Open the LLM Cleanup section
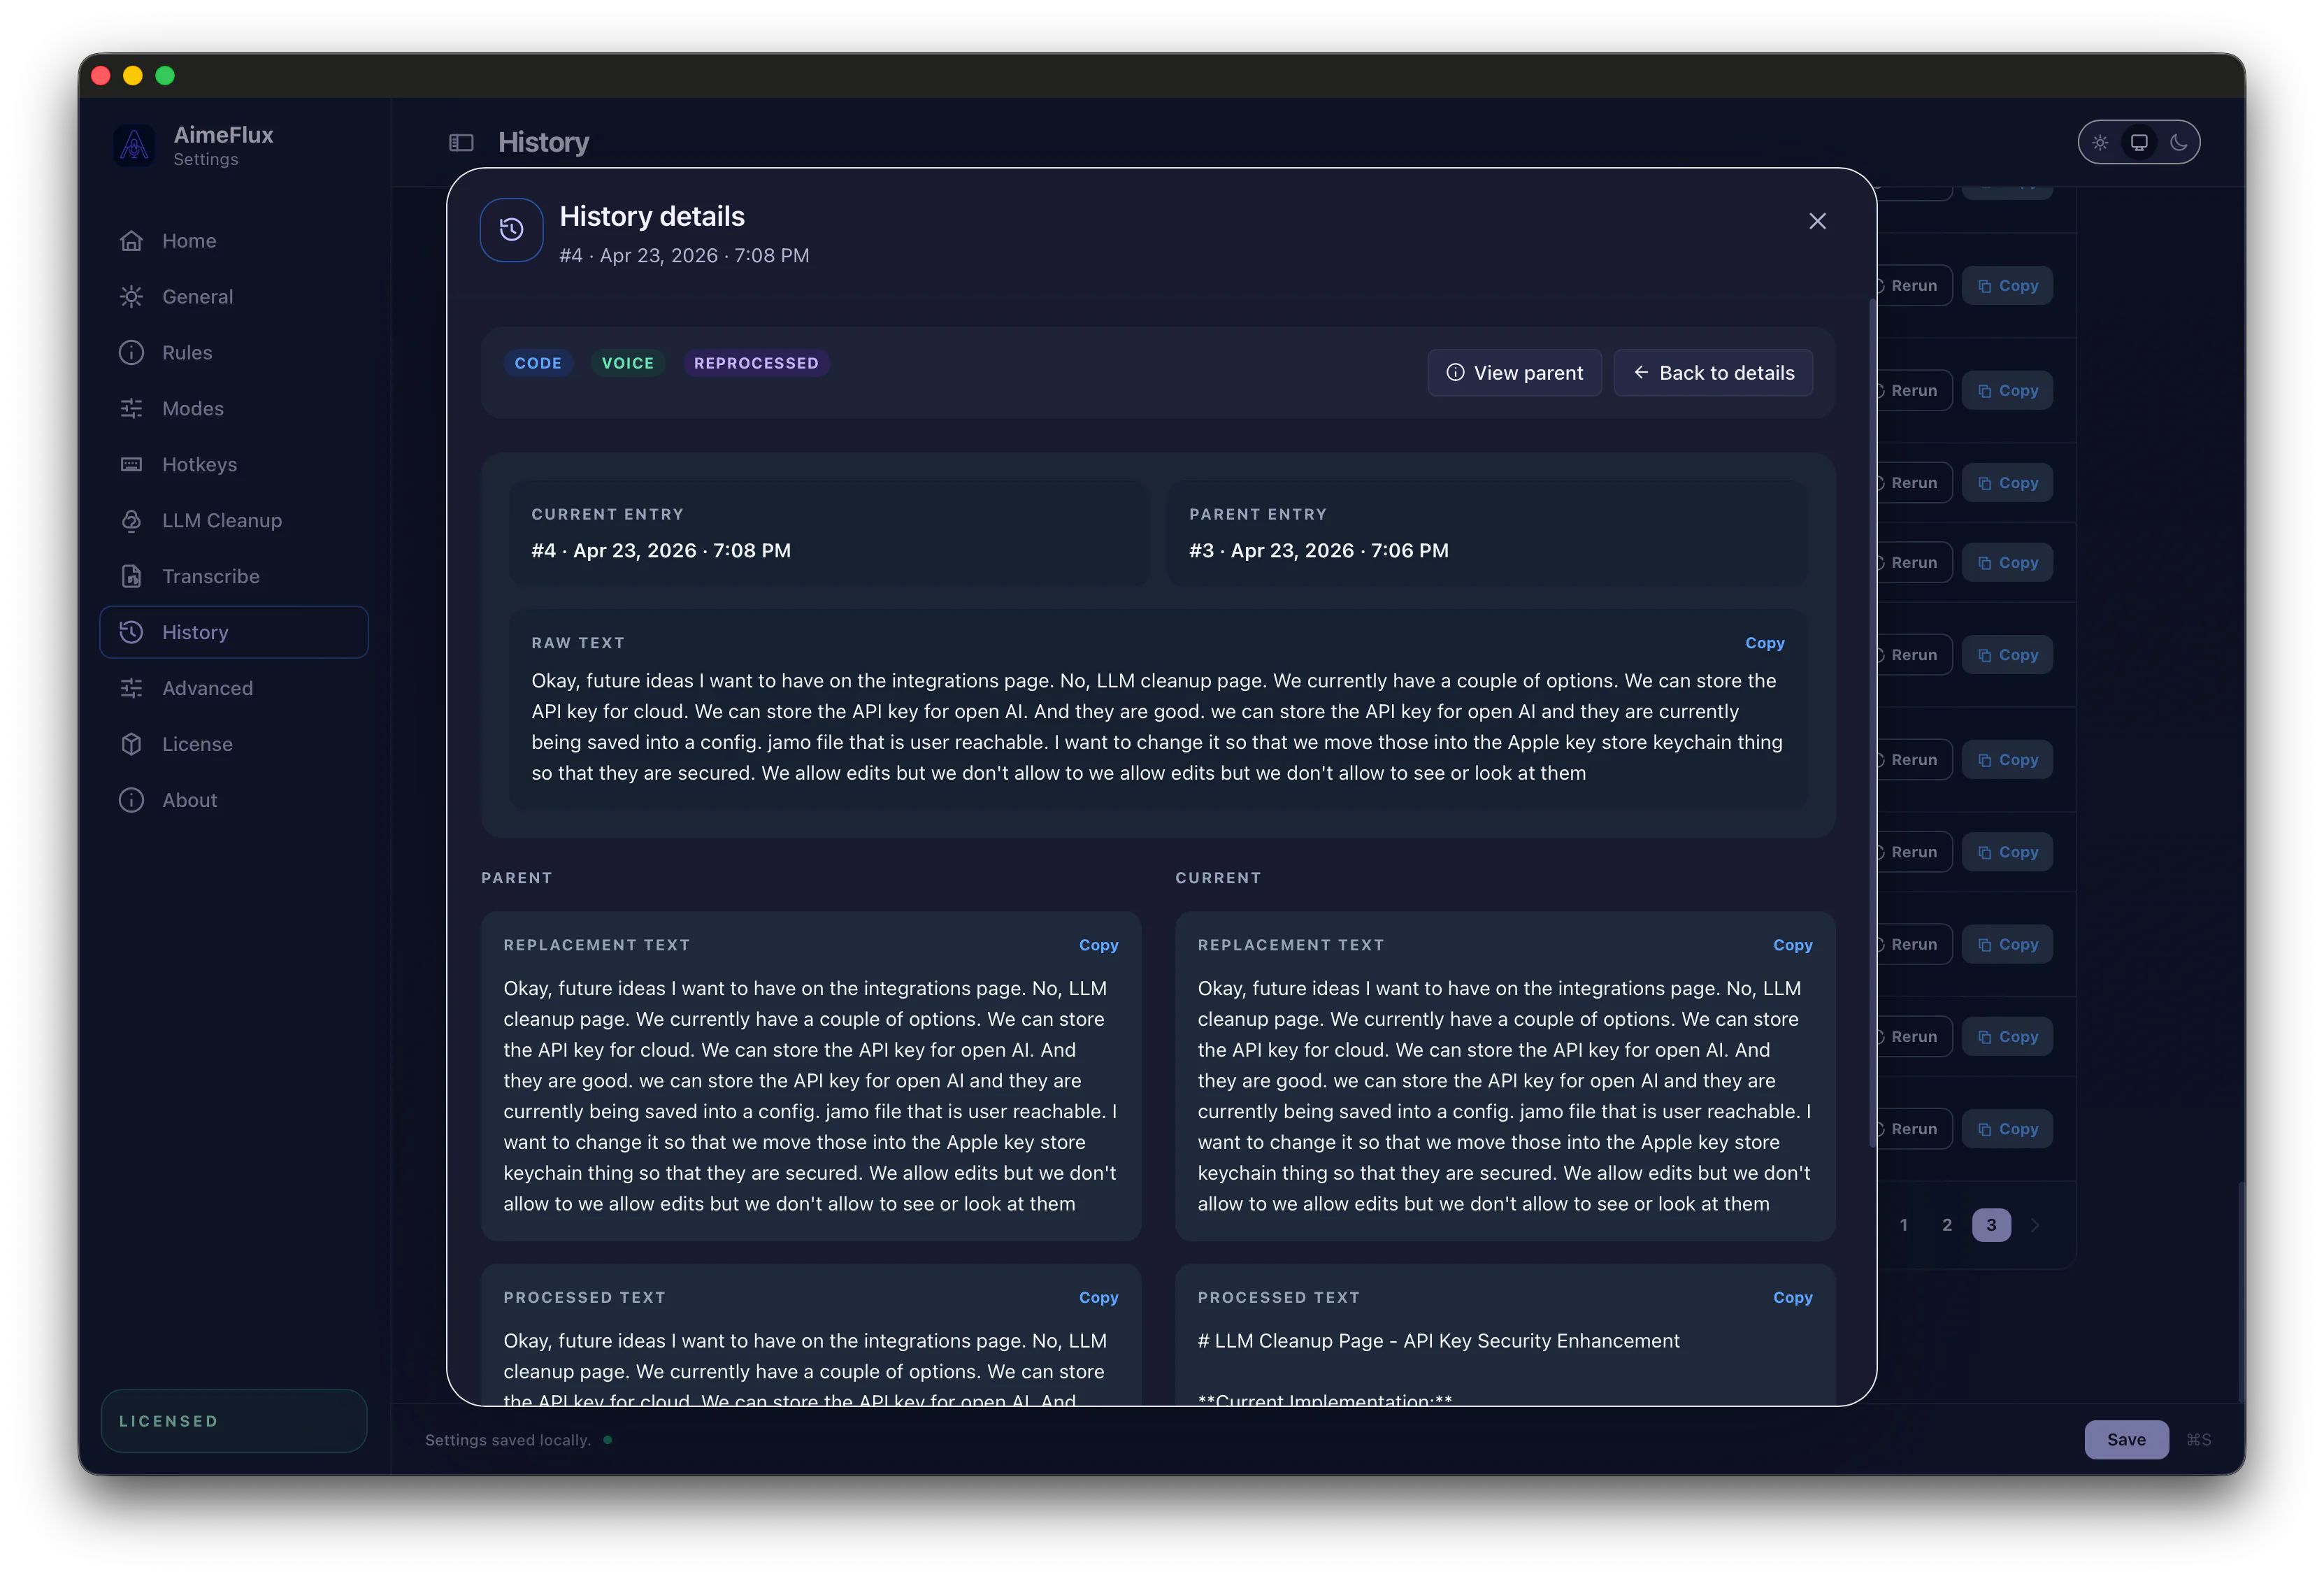The image size is (2324, 1579). click(234, 521)
